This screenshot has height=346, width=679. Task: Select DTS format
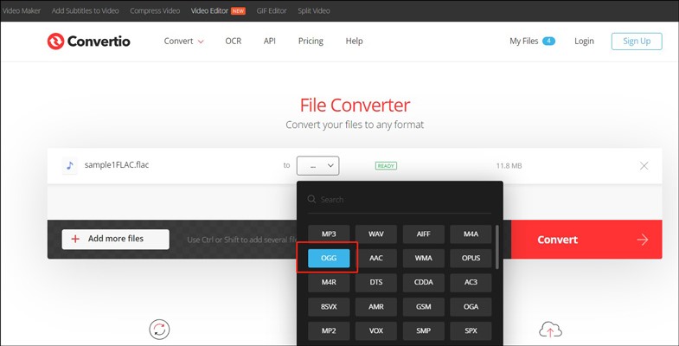(x=376, y=282)
